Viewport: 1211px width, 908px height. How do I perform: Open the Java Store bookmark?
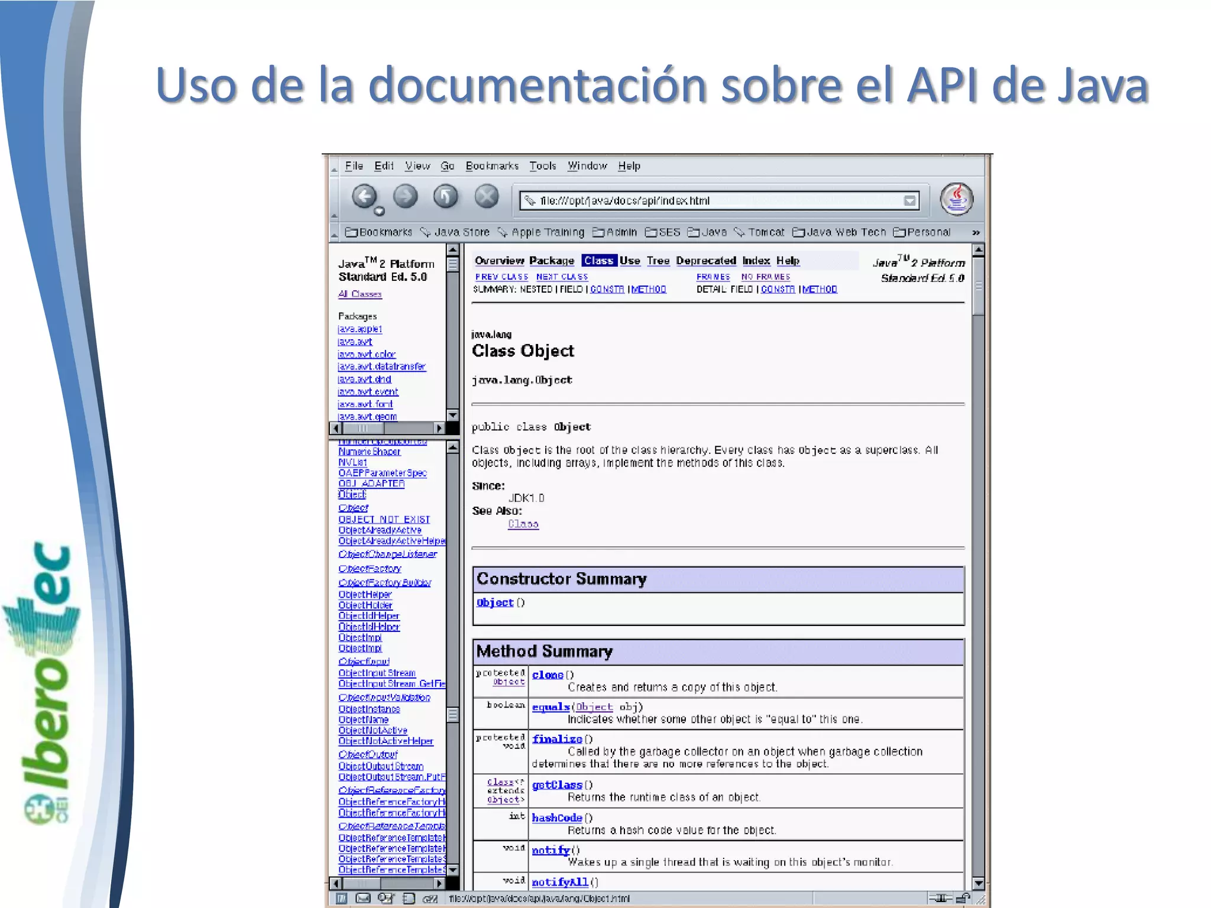coord(455,232)
